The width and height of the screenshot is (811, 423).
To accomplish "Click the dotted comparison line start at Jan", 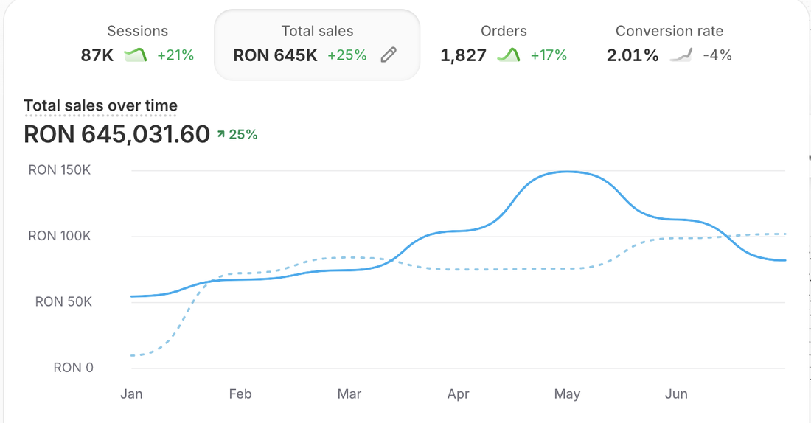I will (x=133, y=355).
